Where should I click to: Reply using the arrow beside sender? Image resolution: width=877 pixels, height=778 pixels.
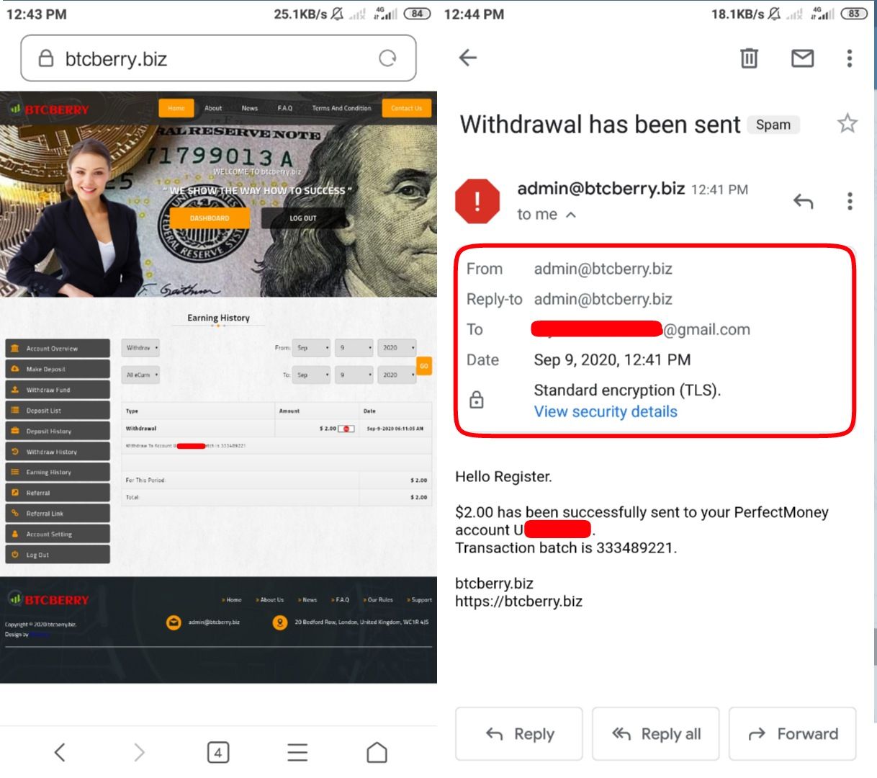tap(804, 202)
